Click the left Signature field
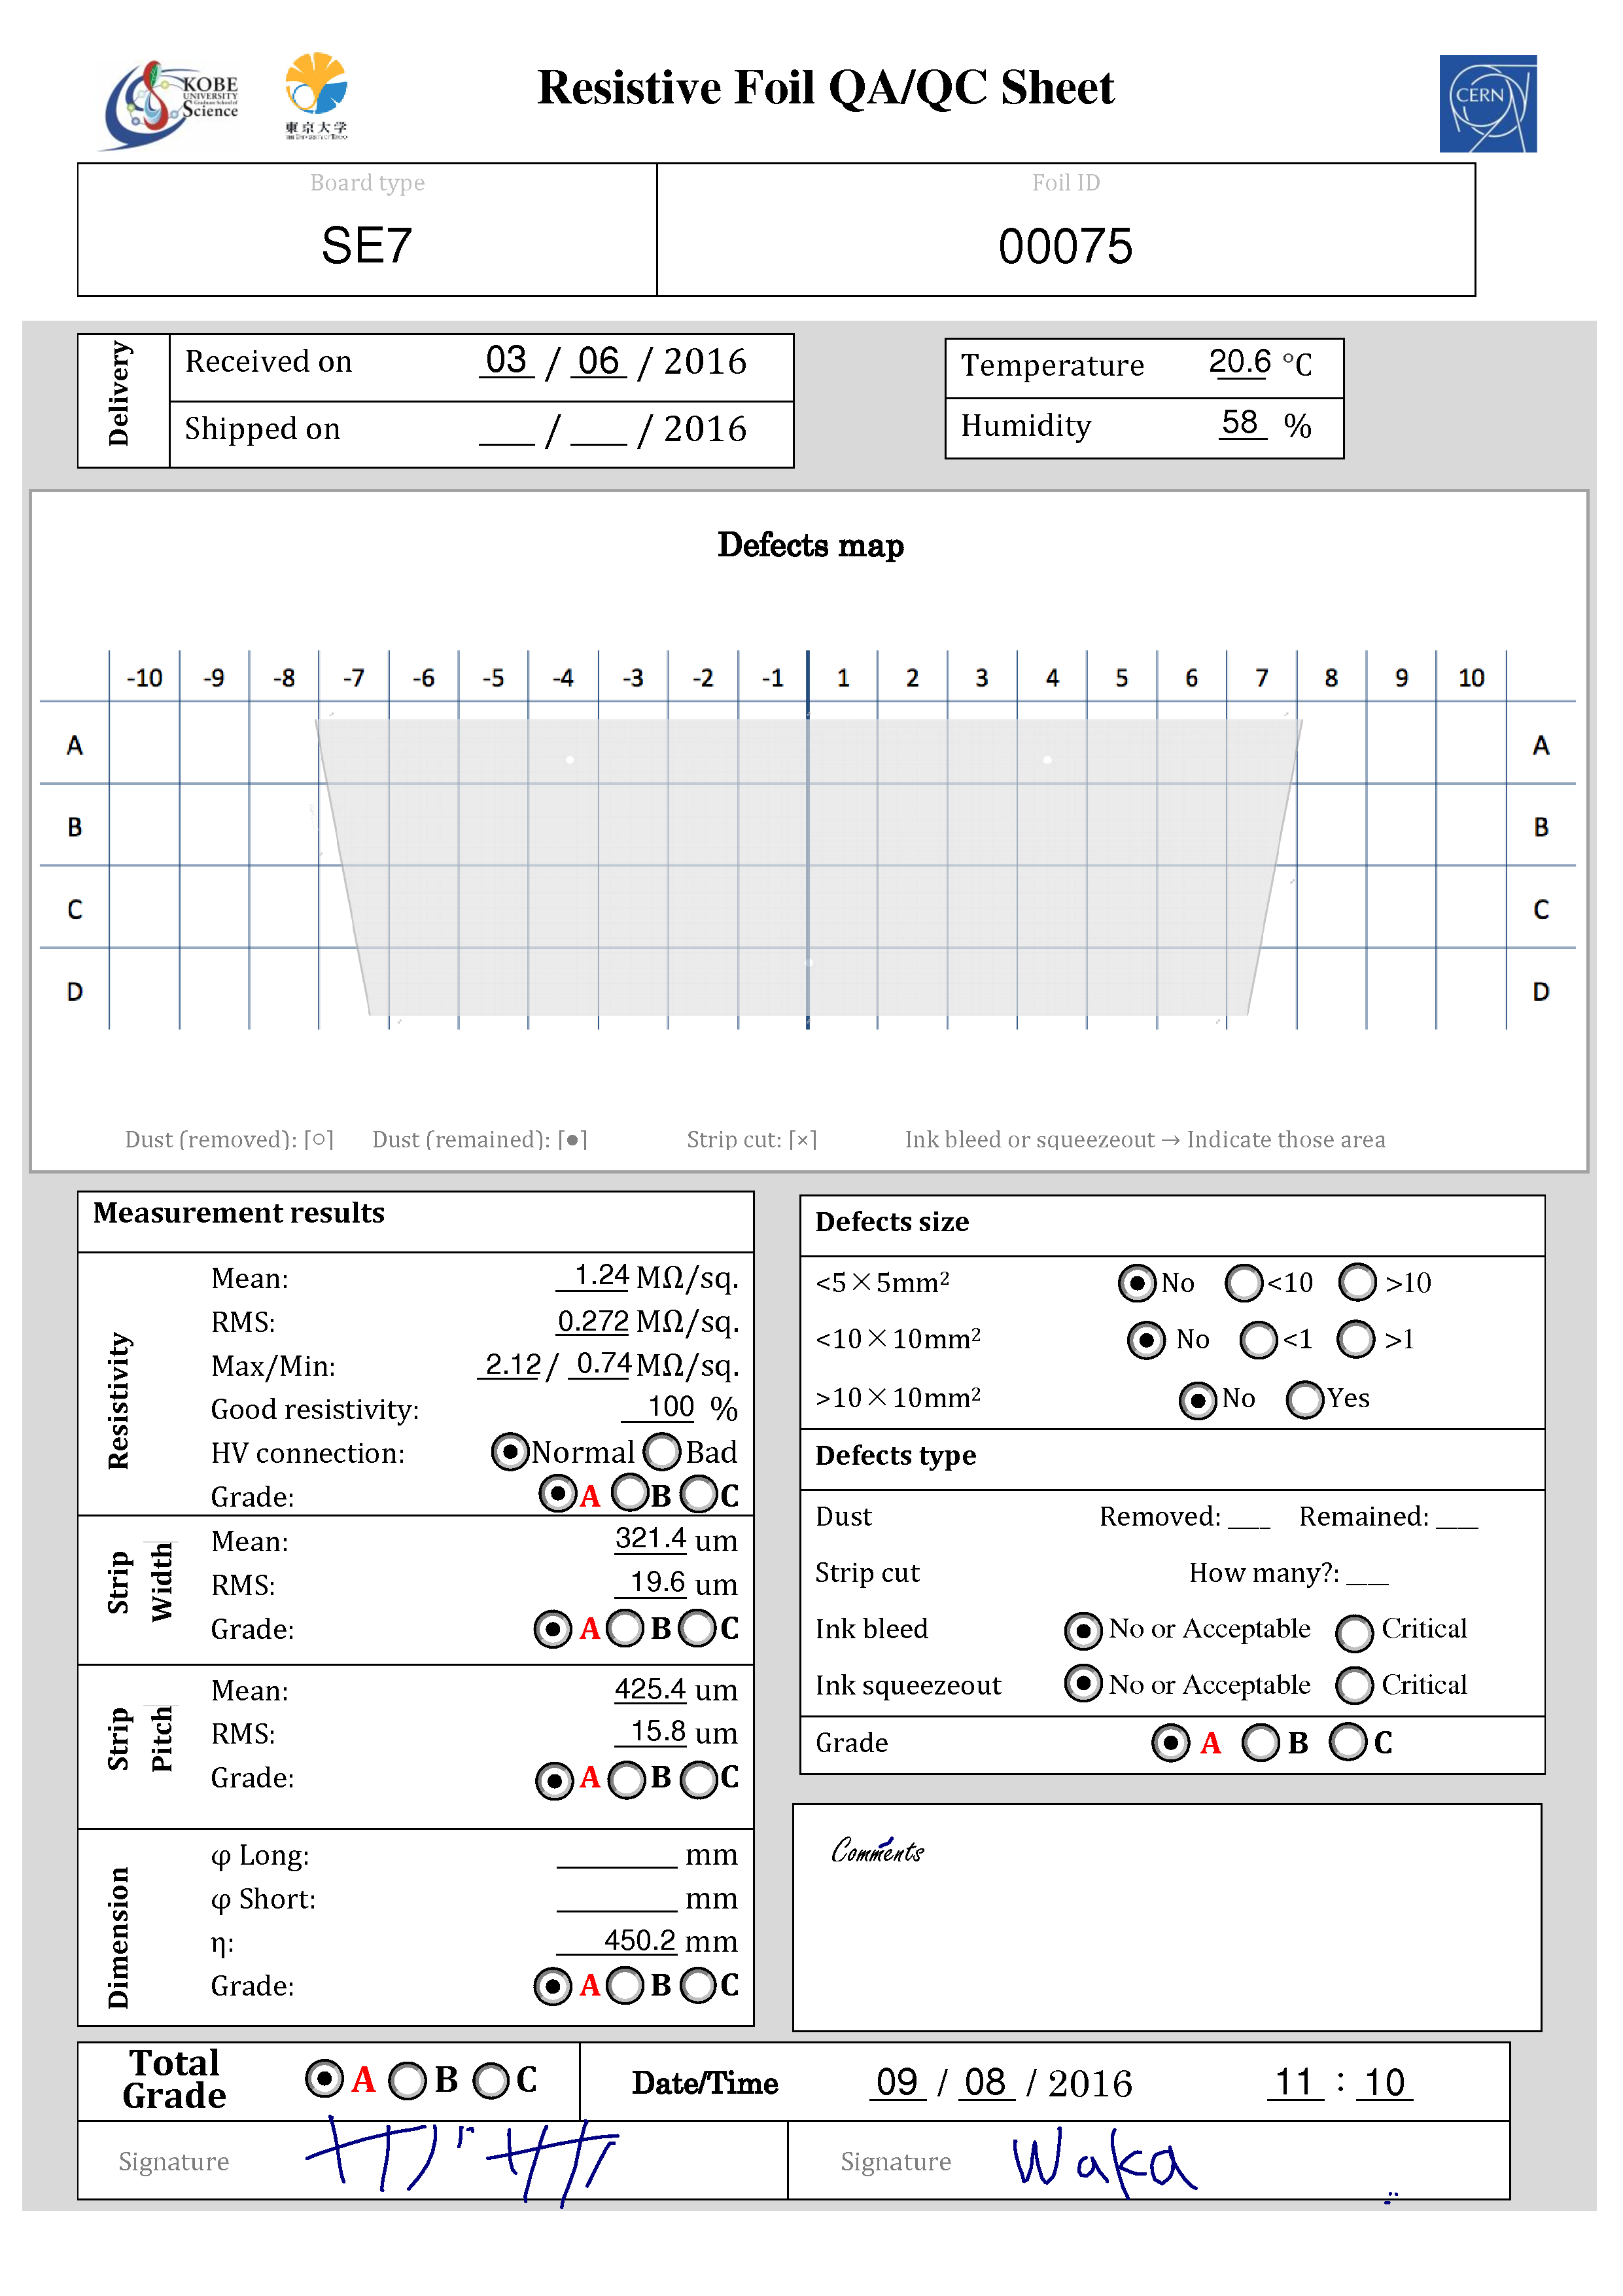1623x2296 pixels. 432,2160
